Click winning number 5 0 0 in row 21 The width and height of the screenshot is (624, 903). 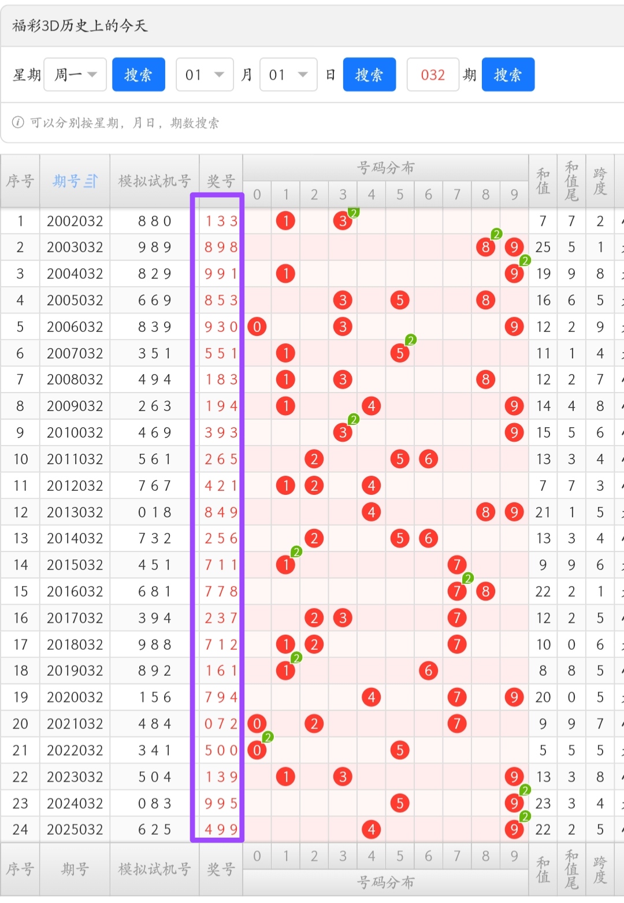point(221,750)
